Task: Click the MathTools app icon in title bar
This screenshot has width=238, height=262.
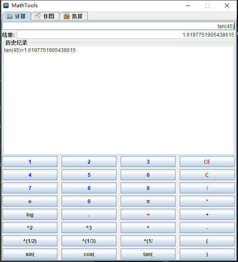Action: click(6, 6)
